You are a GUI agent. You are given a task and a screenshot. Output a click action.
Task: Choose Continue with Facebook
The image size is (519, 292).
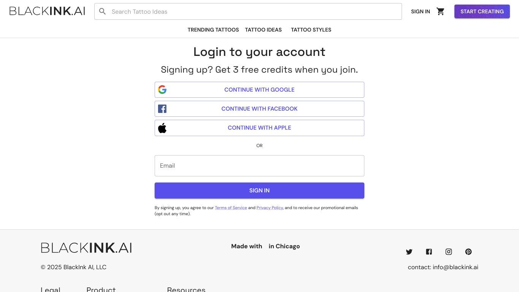pyautogui.click(x=259, y=109)
